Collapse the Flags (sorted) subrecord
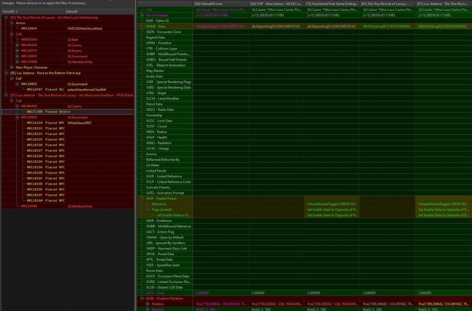Image resolution: width=472 pixels, height=311 pixels. [x=147, y=210]
